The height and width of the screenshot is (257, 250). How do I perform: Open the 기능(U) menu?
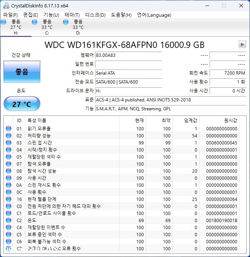tap(51, 15)
